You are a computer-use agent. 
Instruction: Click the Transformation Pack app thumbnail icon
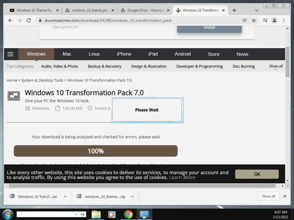14,96
